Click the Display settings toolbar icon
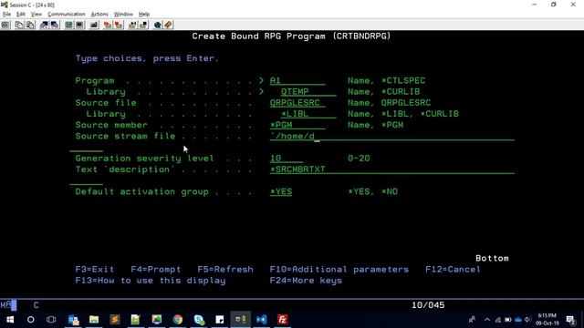 pos(68,25)
